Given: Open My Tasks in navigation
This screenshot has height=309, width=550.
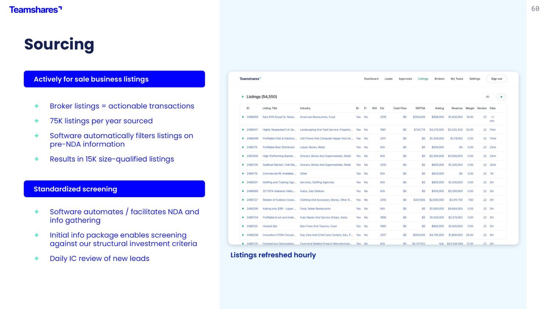Looking at the screenshot, I should click(456, 79).
